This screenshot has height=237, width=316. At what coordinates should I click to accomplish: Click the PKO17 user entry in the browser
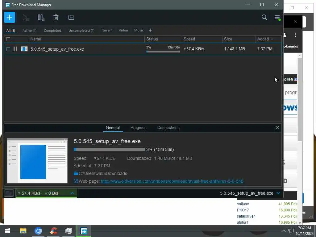tap(243, 210)
